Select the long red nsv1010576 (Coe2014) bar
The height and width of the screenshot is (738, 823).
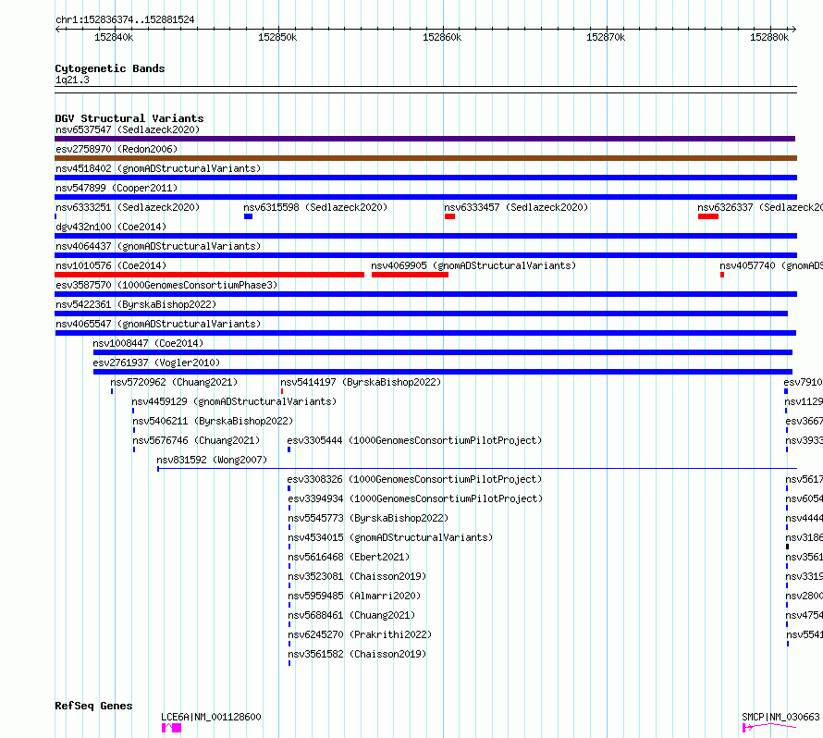point(209,275)
